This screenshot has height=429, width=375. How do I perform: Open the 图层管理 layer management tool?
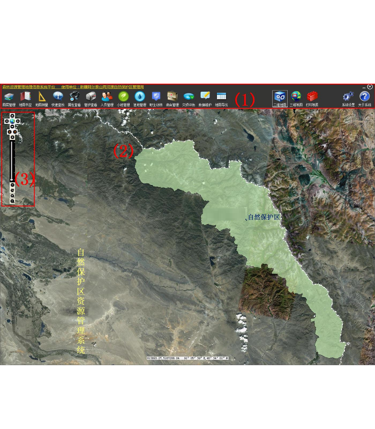(x=9, y=97)
